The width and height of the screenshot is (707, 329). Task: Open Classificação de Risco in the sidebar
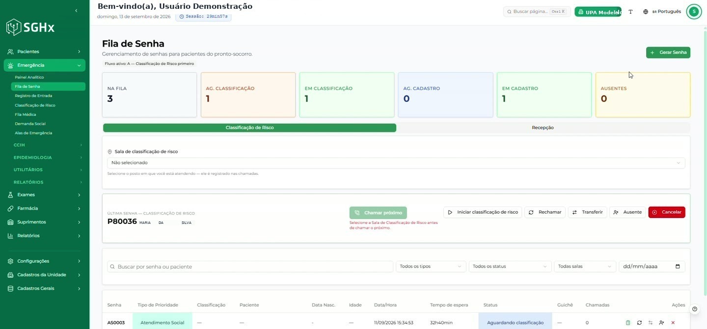click(35, 105)
